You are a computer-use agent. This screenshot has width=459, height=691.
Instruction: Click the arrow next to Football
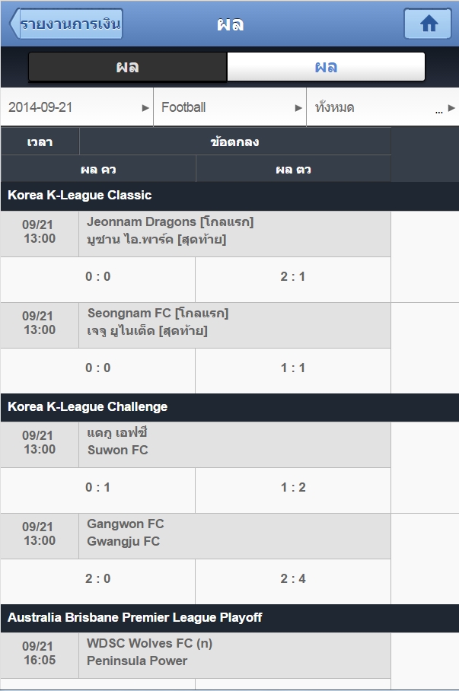click(298, 108)
